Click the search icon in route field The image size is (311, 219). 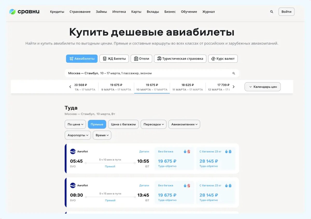[234, 73]
